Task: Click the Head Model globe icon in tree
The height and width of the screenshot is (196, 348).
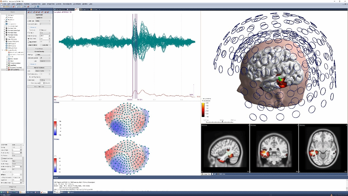Action: 9,59
